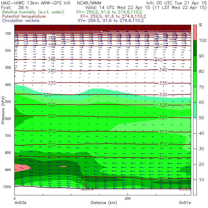Click the '4n53w' start location label
Image resolution: width=208 pixels, height=208 pixels.
tap(20, 203)
